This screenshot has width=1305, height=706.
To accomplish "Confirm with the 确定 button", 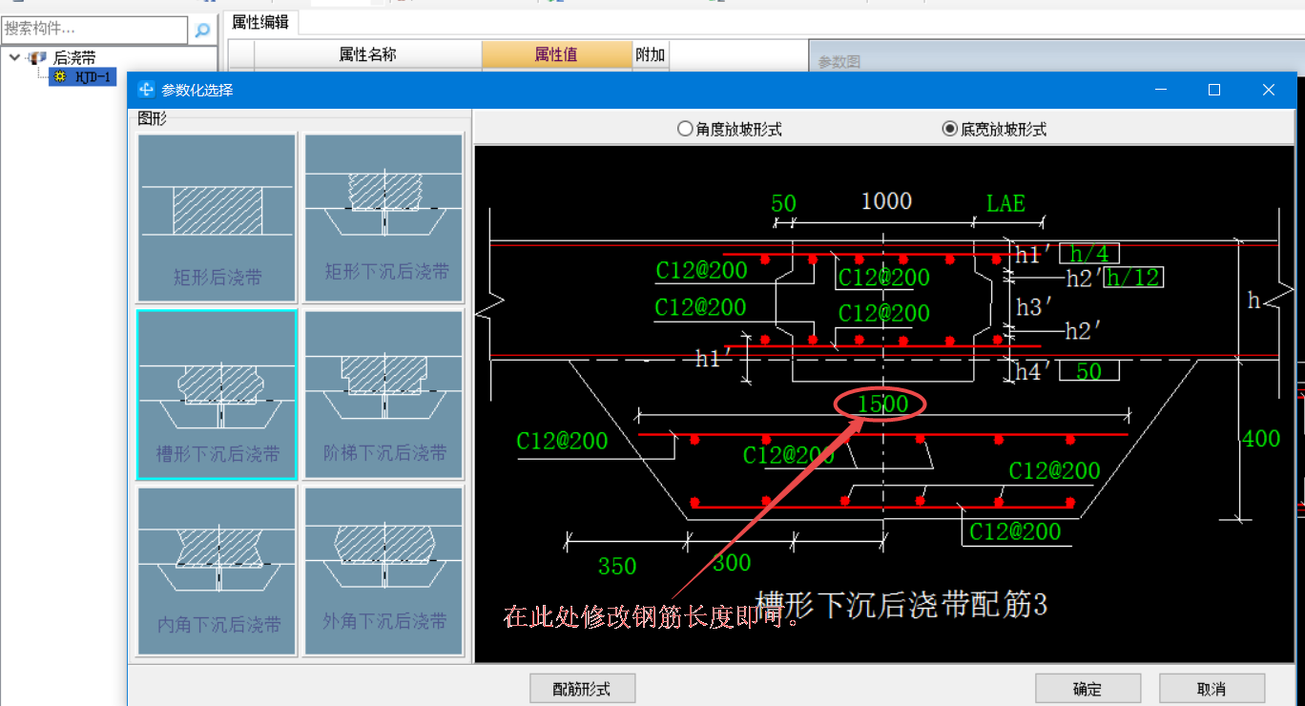I will 1087,689.
